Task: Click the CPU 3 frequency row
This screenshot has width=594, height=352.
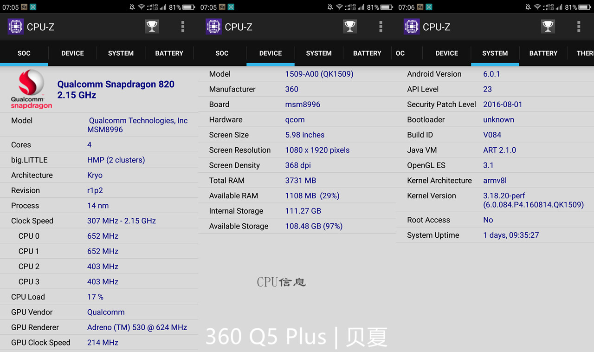Action: (x=99, y=282)
